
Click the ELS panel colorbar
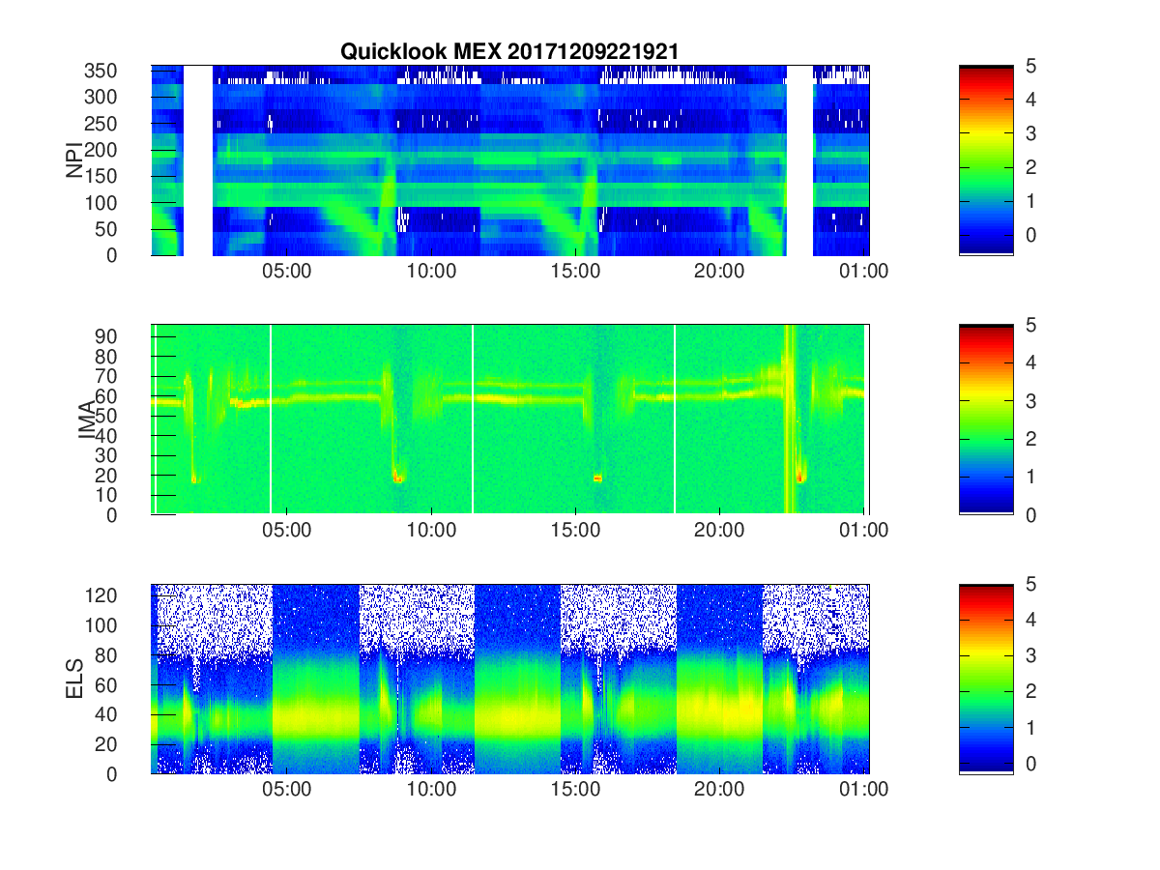point(986,679)
